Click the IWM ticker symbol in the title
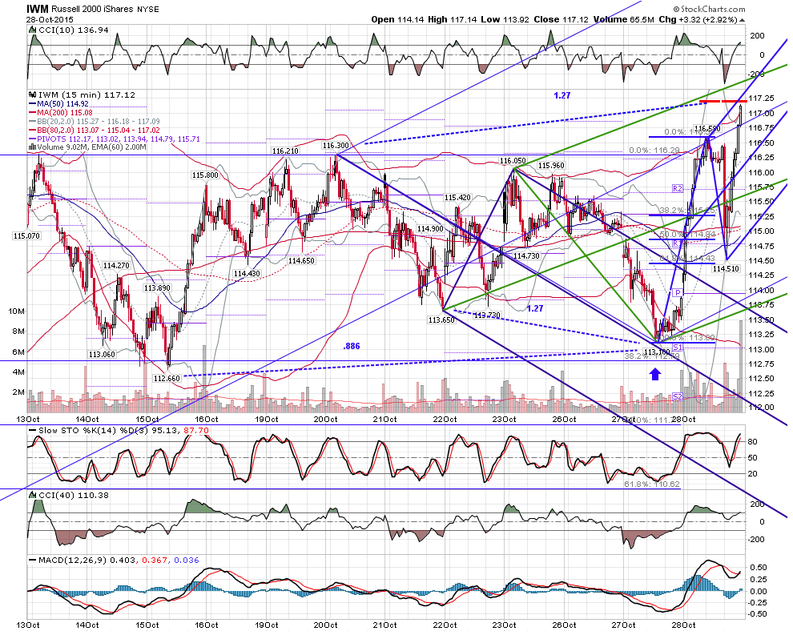Viewport: 793px width, 635px height. 37,9
